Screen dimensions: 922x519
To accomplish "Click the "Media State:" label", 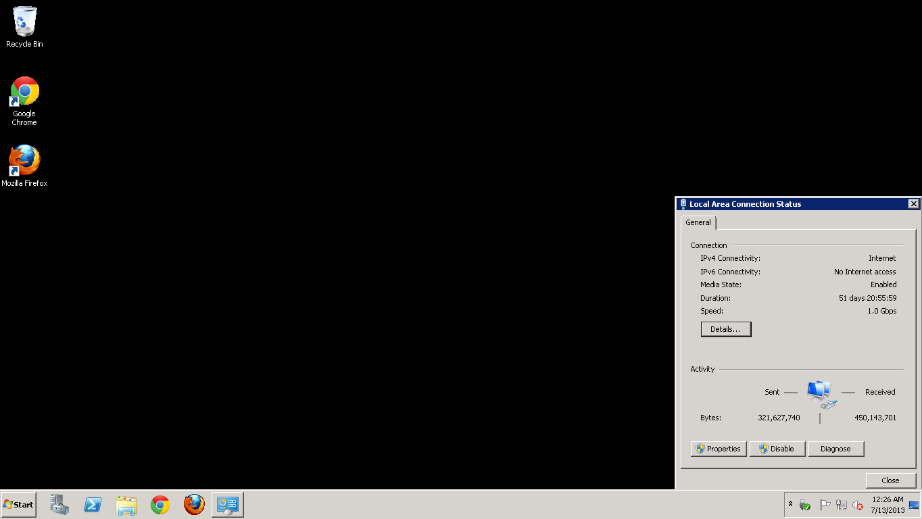I will [x=721, y=285].
